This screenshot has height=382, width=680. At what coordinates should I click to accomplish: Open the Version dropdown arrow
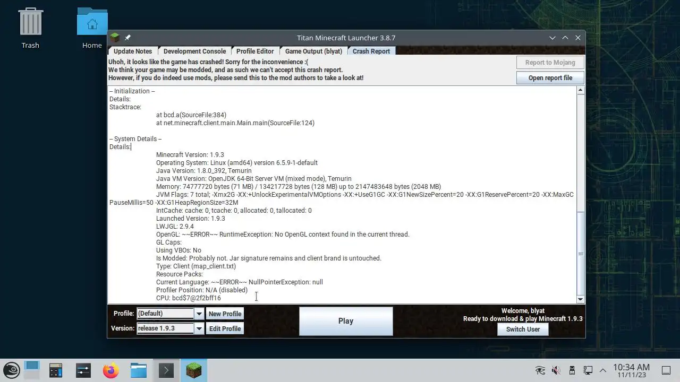coord(199,328)
